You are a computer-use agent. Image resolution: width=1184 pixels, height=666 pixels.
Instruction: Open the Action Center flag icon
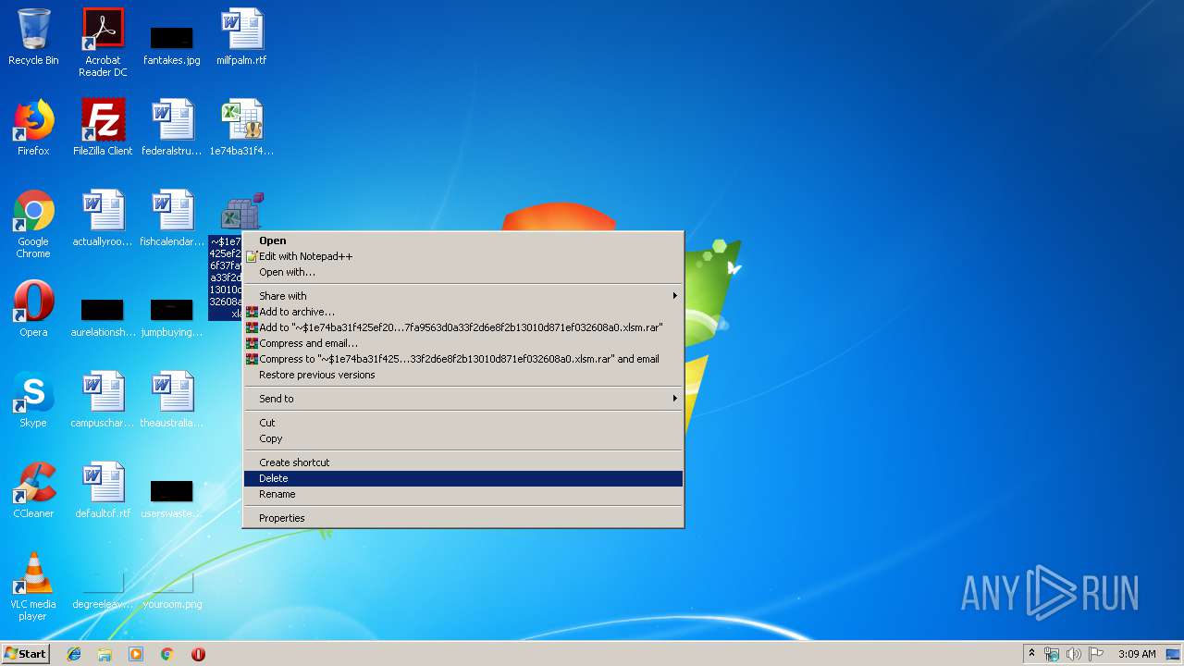1096,654
